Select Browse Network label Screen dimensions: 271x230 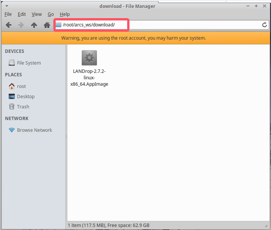tap(34, 130)
